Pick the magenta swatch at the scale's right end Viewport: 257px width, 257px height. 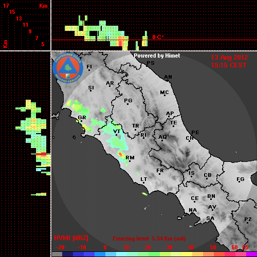click(251, 254)
